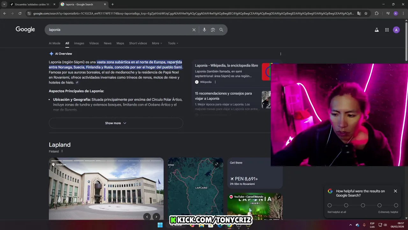408x230 pixels.
Task: Open the Chrome three-dot menu
Action: [403, 13]
